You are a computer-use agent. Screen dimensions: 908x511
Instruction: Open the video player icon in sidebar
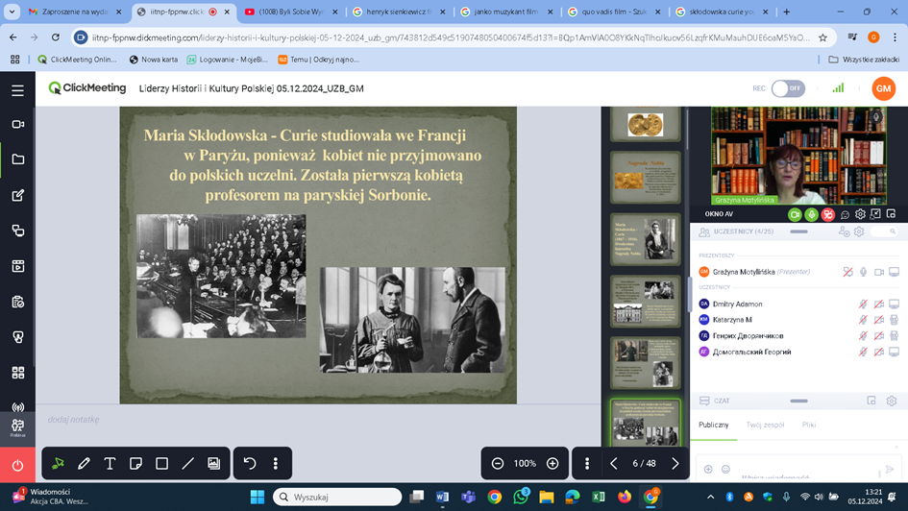click(17, 266)
